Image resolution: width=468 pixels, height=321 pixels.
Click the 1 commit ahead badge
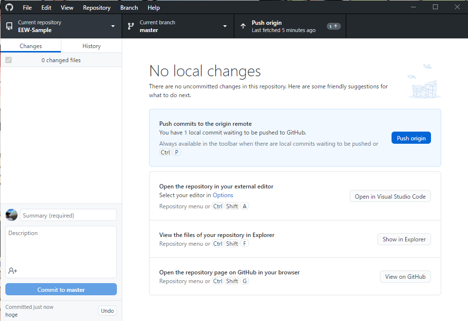click(334, 26)
